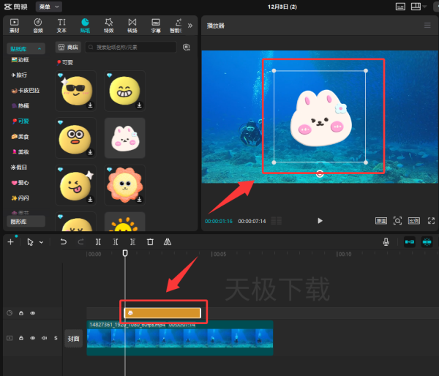Click the microphone record voiceover icon
This screenshot has height=376, width=439.
pyautogui.click(x=386, y=241)
